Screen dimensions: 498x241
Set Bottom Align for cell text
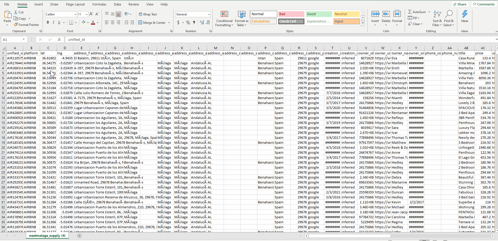[x=118, y=14]
